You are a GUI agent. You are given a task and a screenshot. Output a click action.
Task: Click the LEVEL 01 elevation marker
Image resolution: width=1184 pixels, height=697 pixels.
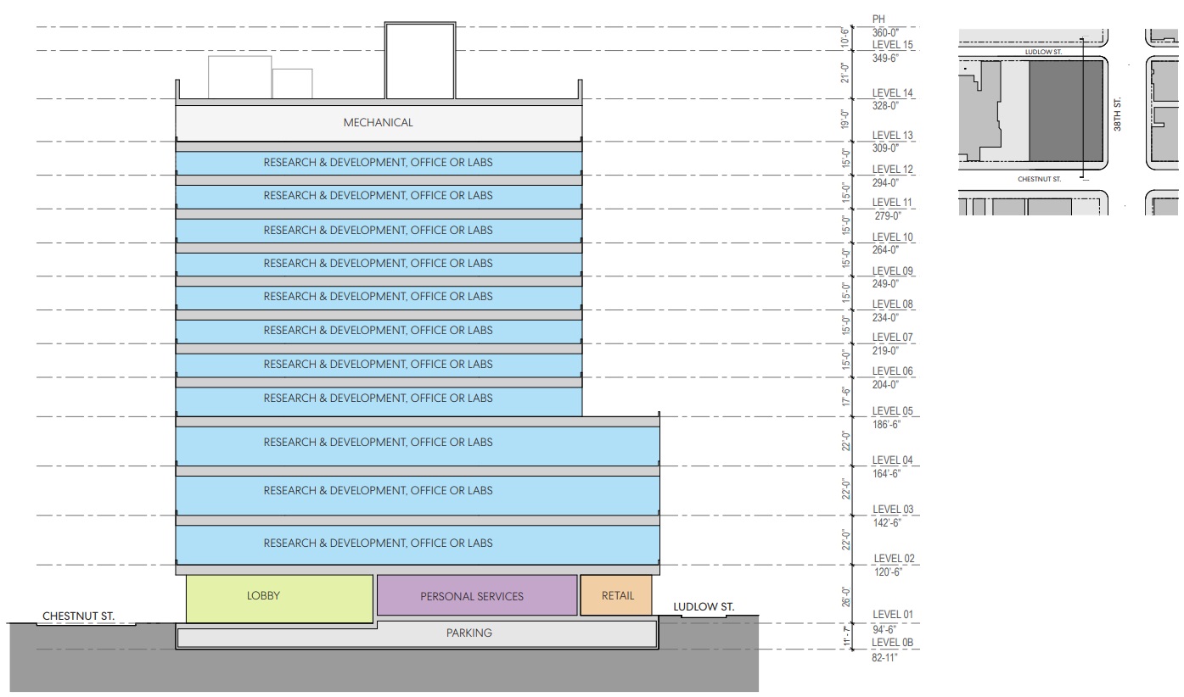point(891,615)
